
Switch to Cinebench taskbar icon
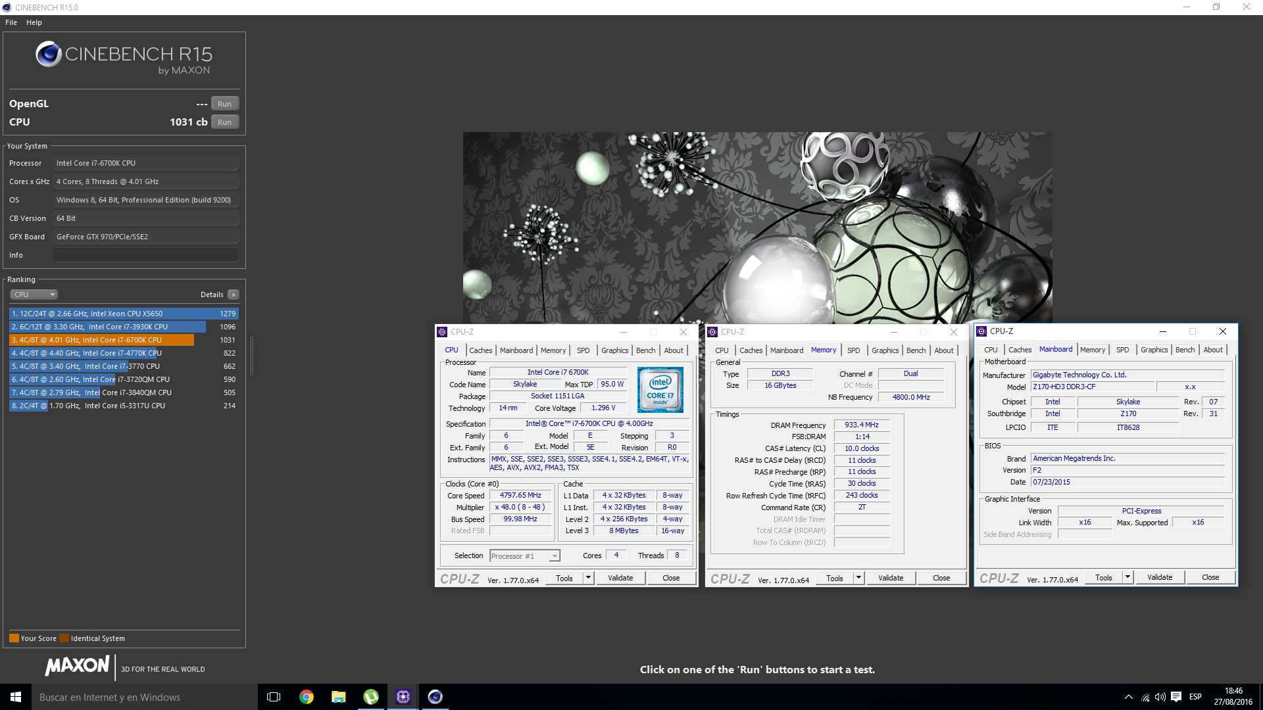pos(435,697)
